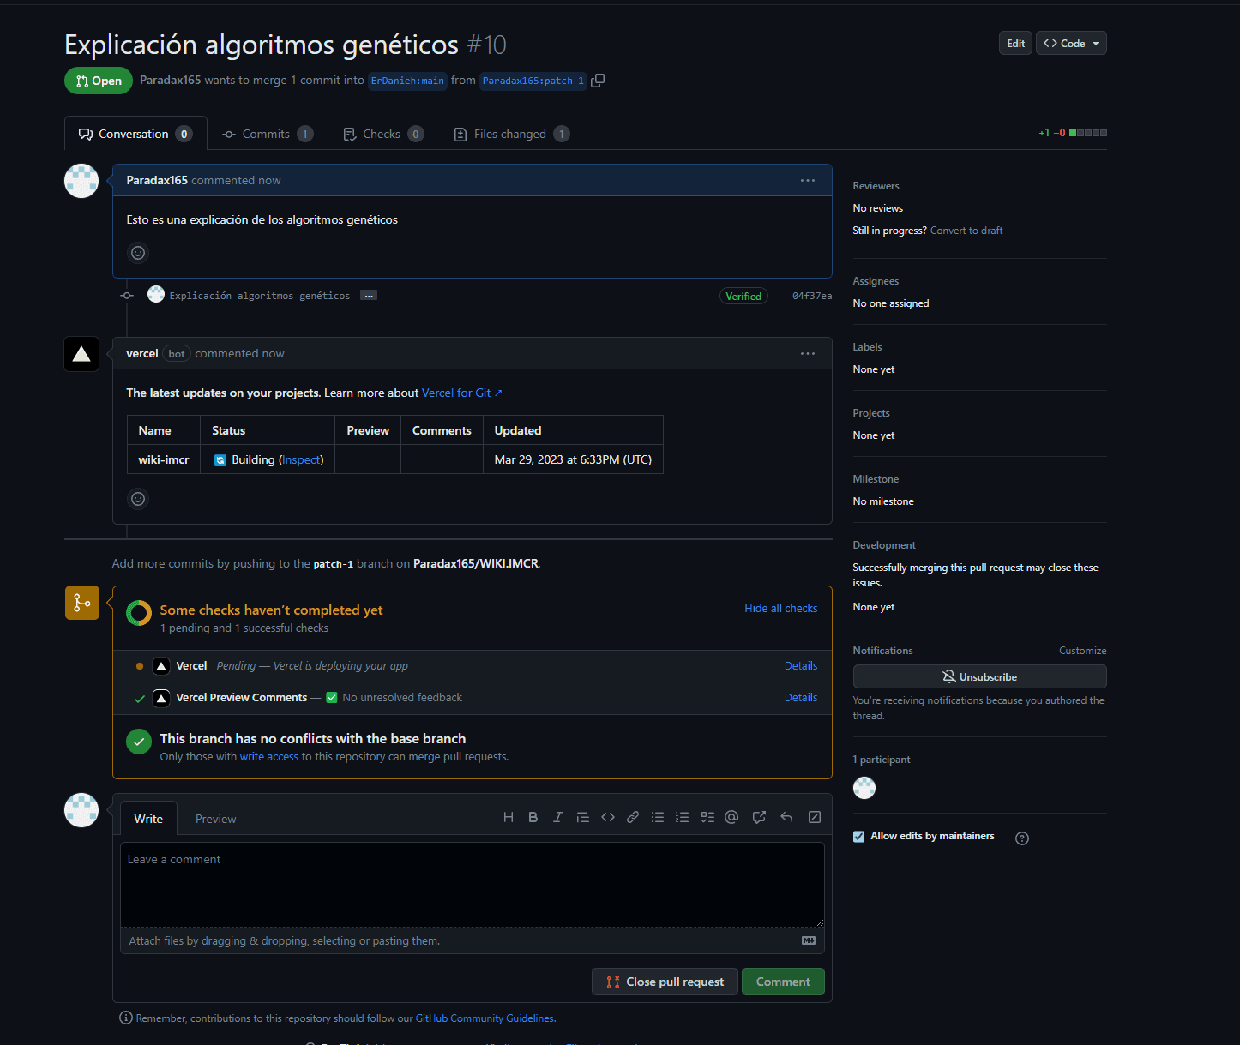Hide all checks in merge panel
Image resolution: width=1240 pixels, height=1045 pixels.
coord(780,609)
